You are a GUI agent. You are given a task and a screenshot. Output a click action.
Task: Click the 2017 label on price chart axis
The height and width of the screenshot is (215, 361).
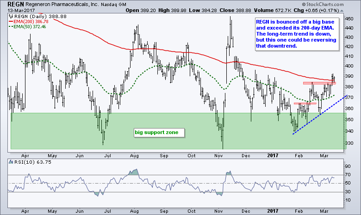pyautogui.click(x=273, y=156)
